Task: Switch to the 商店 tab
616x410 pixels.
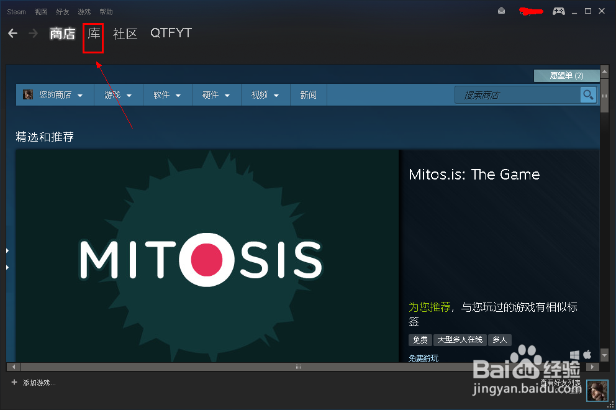Action: click(x=63, y=34)
